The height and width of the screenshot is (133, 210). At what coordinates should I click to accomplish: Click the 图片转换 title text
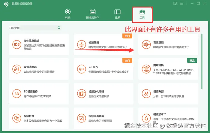tap(158, 65)
